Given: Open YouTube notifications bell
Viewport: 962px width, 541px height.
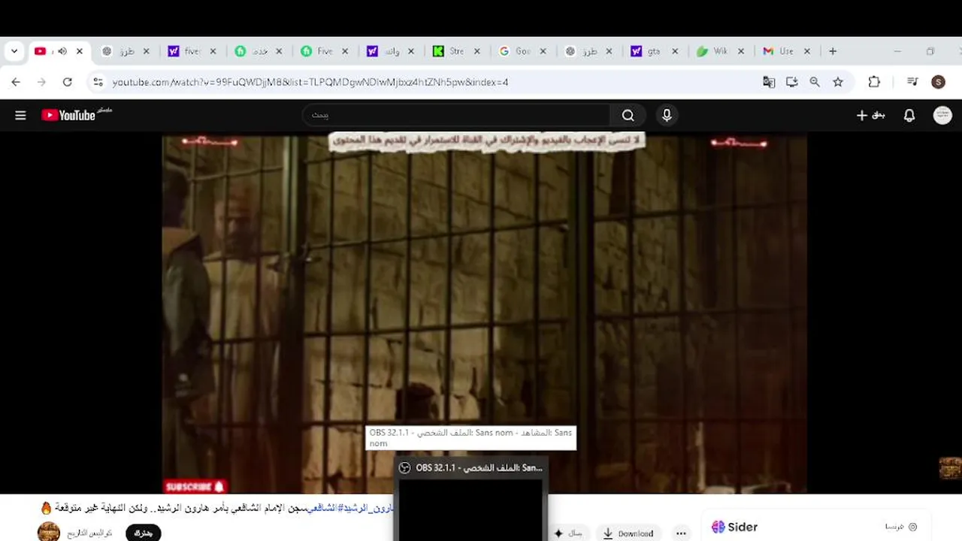Looking at the screenshot, I should [909, 115].
